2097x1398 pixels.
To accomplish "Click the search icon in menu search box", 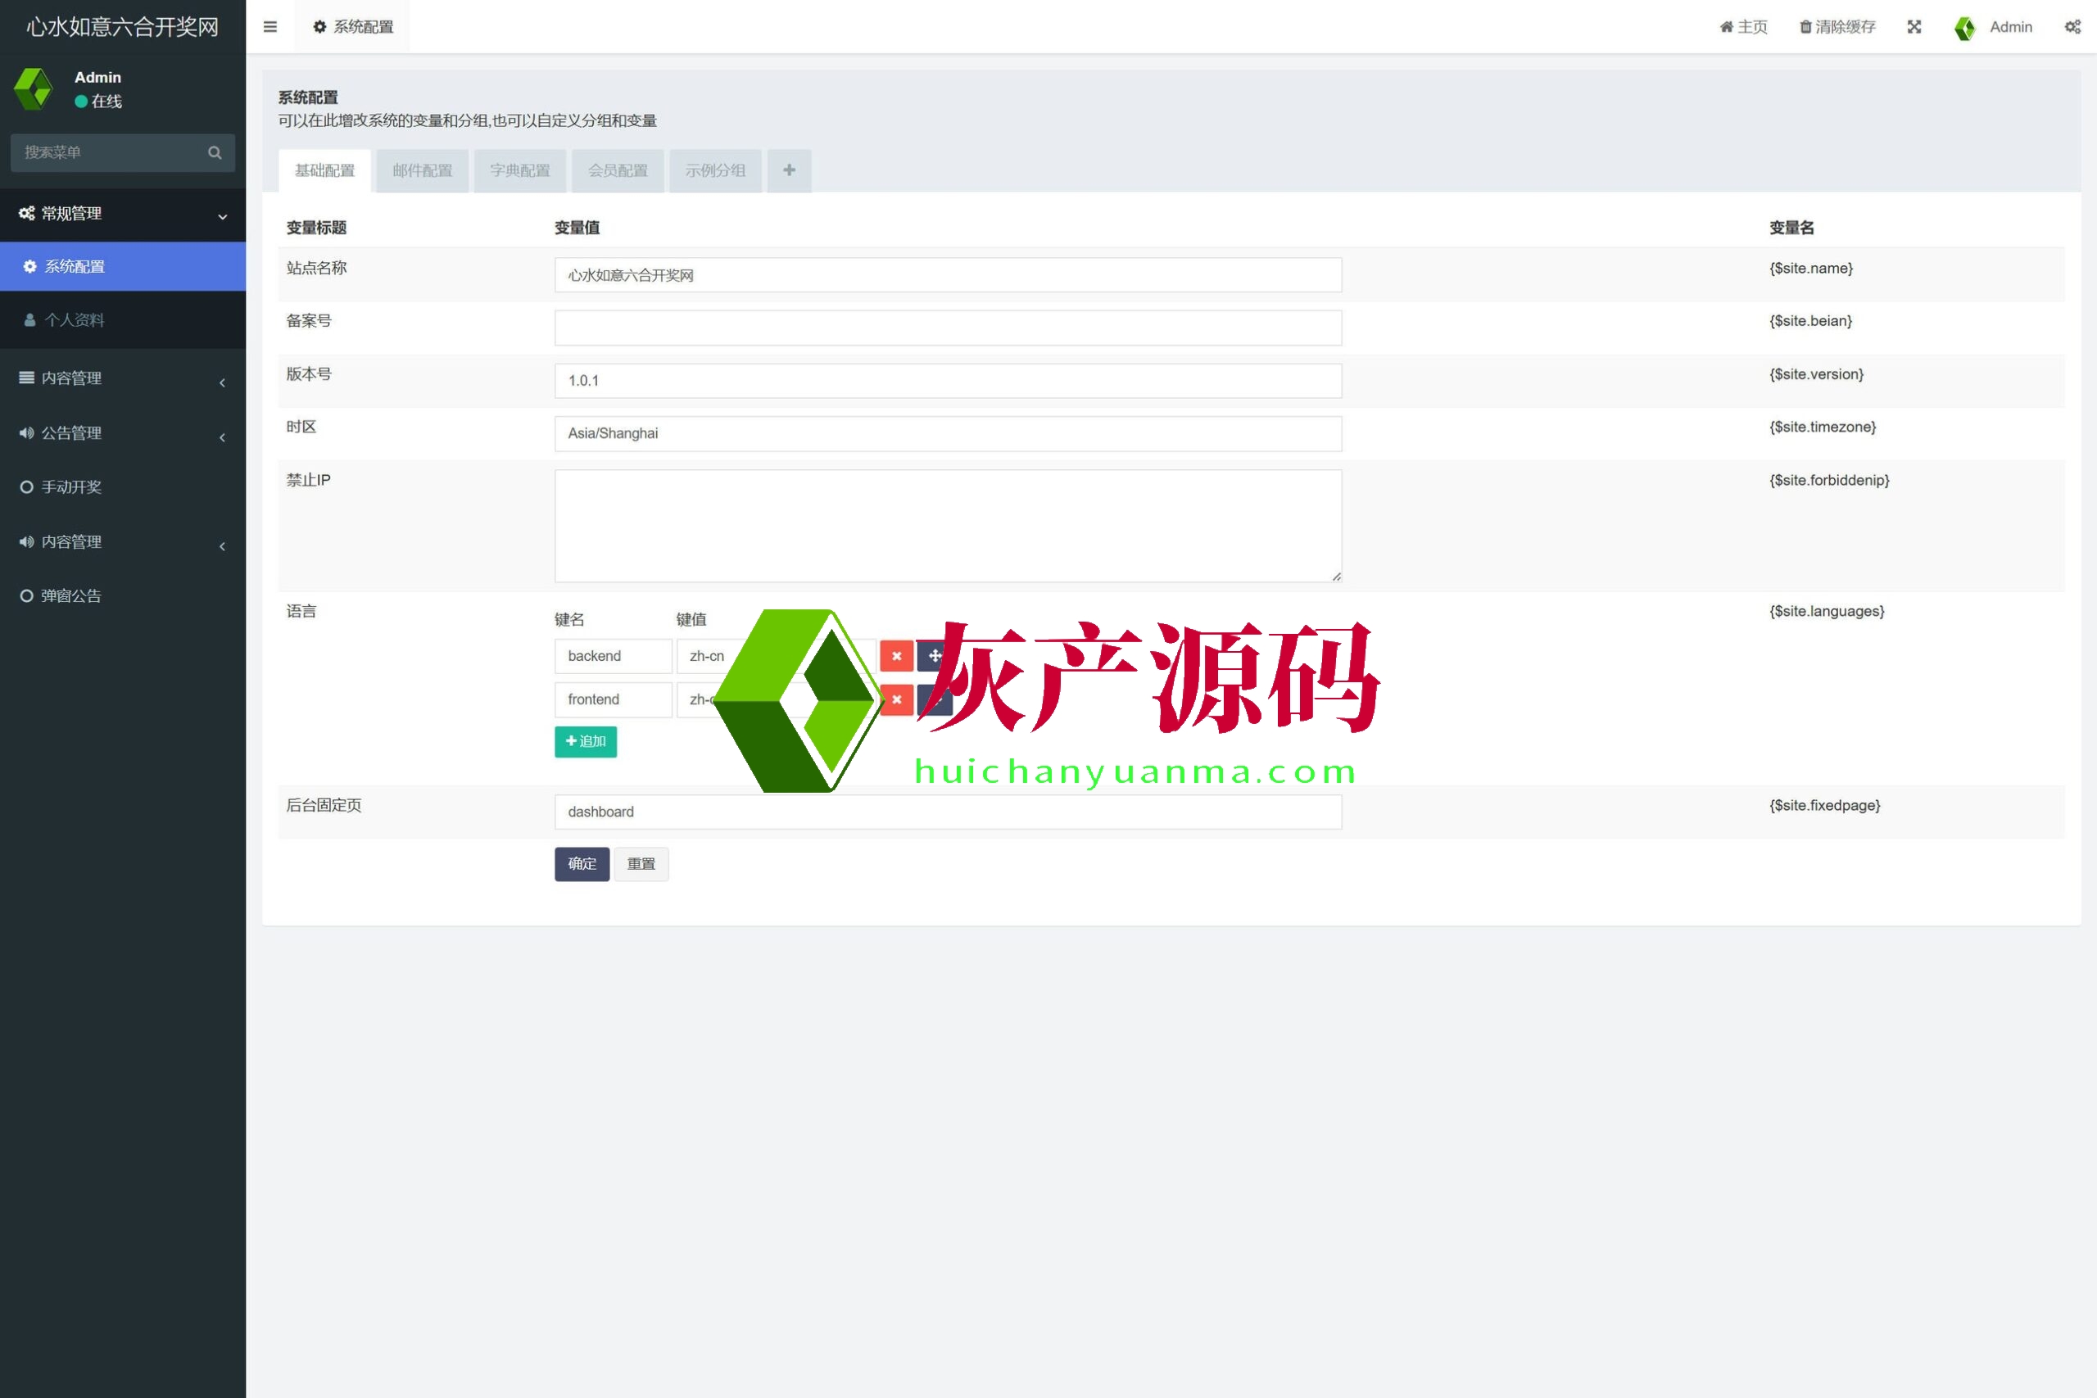I will coord(215,152).
